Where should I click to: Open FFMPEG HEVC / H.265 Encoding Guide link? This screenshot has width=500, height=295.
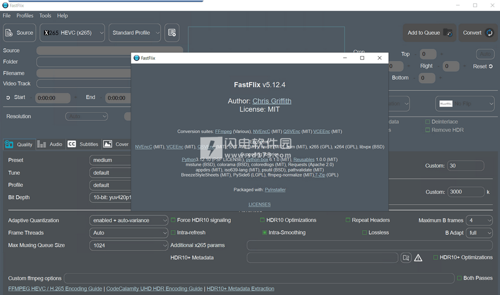55,289
